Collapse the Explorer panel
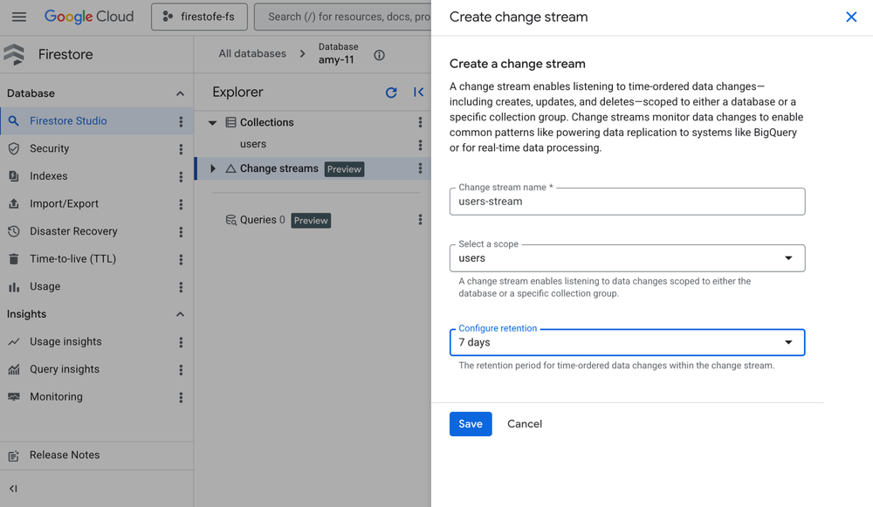This screenshot has width=873, height=507. coord(419,92)
